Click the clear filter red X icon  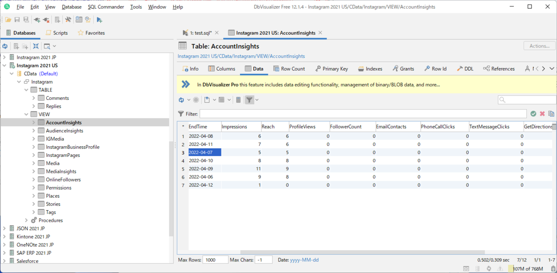(x=542, y=114)
